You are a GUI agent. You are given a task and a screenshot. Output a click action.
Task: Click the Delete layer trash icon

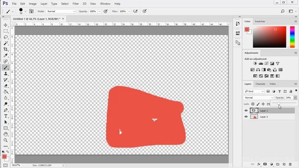[290, 164]
